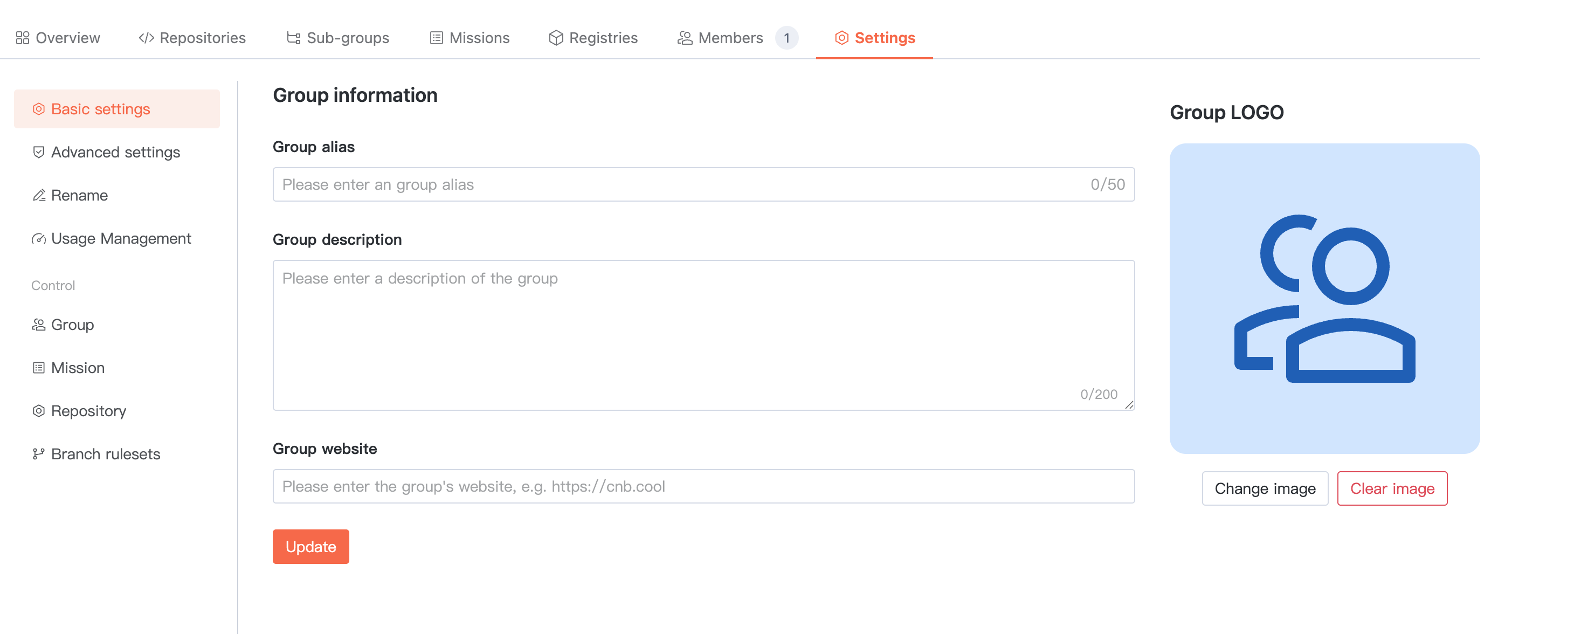Viewport: 1574px width, 634px height.
Task: Click the Group website input field
Action: point(703,486)
